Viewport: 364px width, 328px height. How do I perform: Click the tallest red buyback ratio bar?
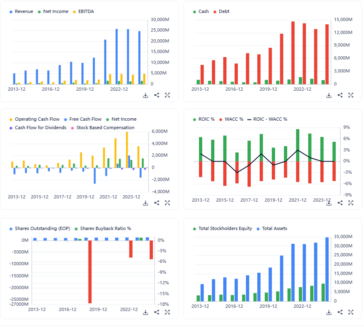[x=90, y=272]
